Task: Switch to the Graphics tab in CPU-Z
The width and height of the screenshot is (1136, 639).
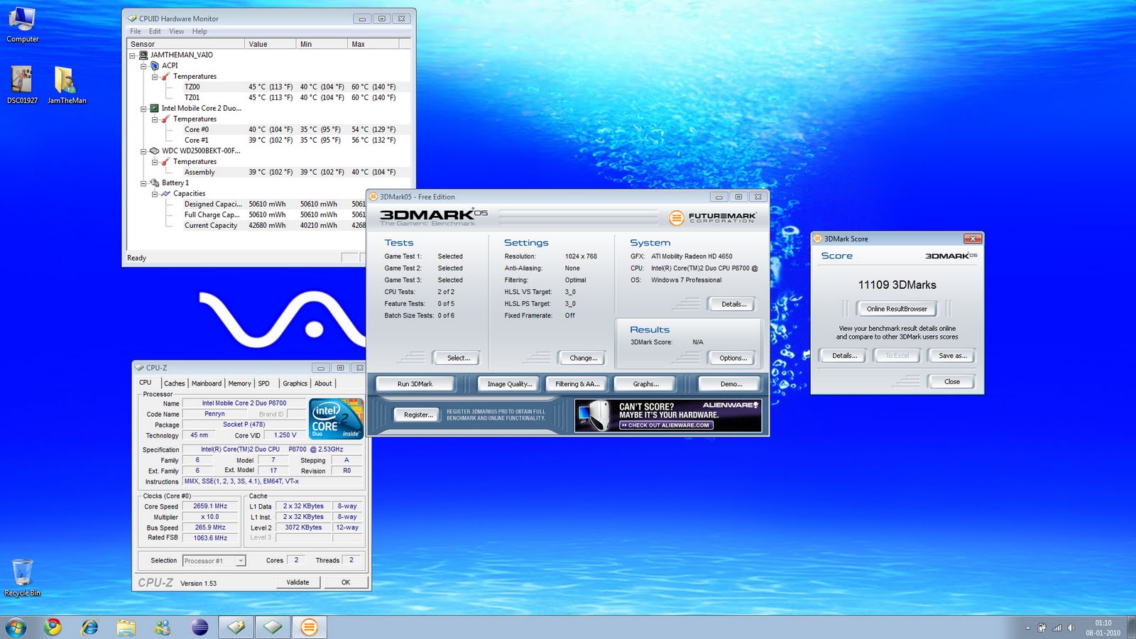Action: point(295,383)
